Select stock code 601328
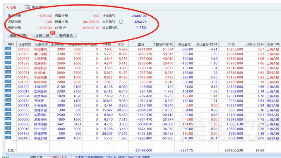The width and height of the screenshot is (281, 158). point(23,63)
